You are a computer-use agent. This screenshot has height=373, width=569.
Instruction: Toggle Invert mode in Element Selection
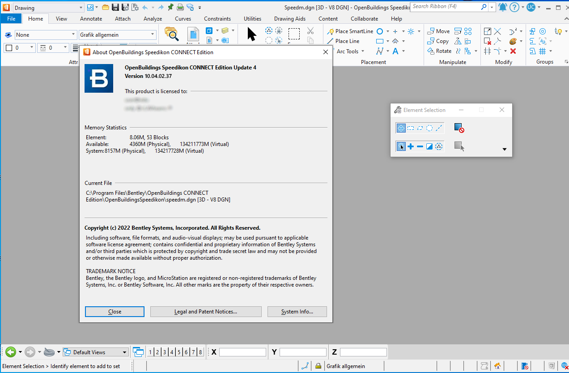429,146
